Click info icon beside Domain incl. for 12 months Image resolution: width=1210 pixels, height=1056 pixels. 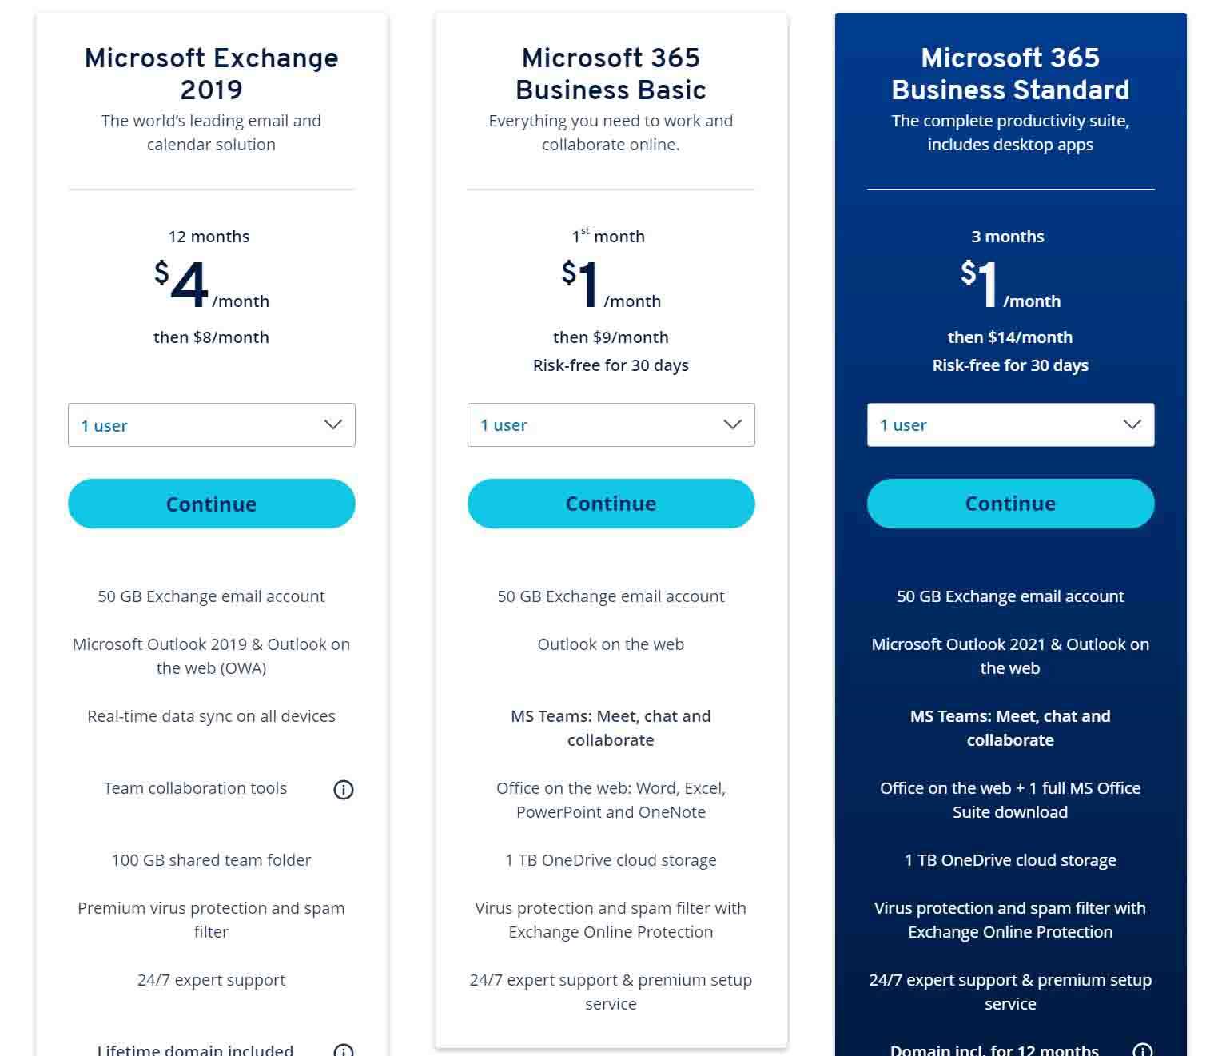coord(1143,1050)
